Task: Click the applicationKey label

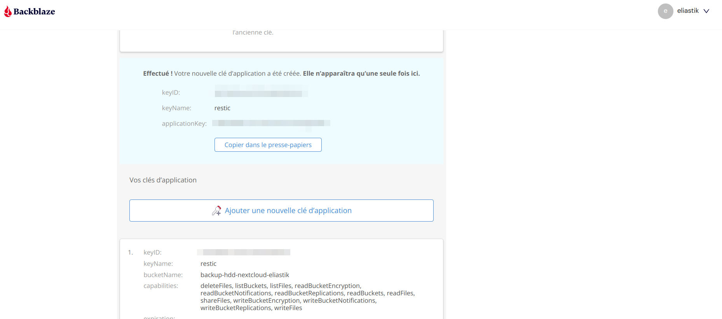Action: [184, 123]
